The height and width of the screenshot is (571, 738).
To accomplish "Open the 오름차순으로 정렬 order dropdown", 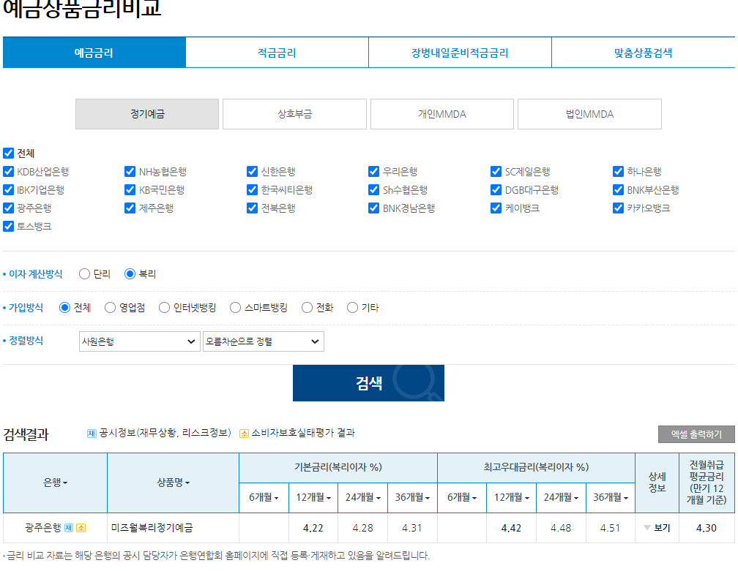I will (263, 341).
